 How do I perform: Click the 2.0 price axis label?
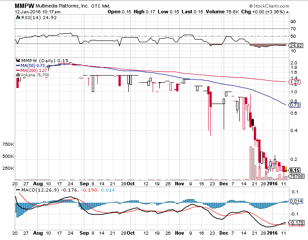pos(294,63)
